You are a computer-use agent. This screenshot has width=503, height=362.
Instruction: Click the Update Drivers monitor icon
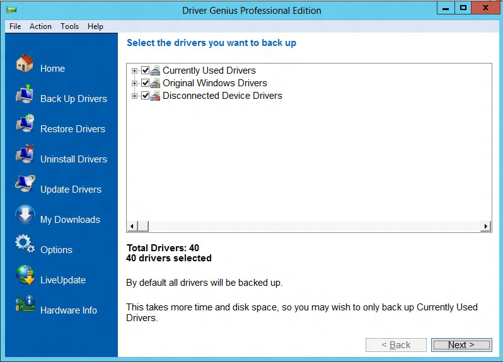coord(25,184)
